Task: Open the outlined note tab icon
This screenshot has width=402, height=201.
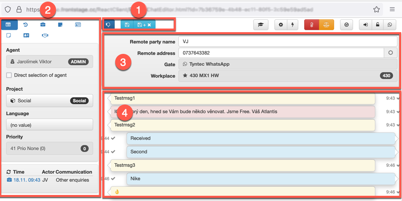Action: click(8, 35)
